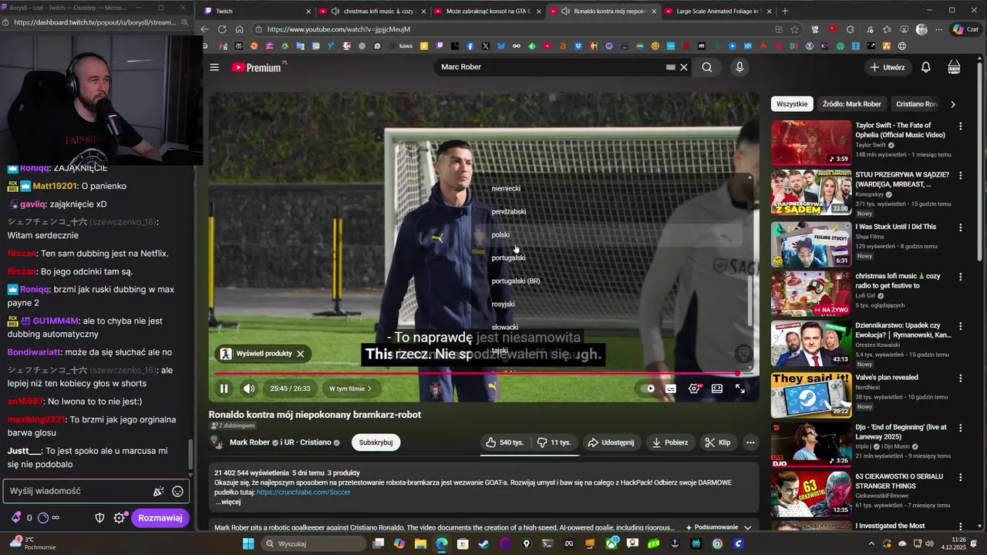Open YouTube notifications bell
Viewport: 987px width, 555px height.
point(926,67)
